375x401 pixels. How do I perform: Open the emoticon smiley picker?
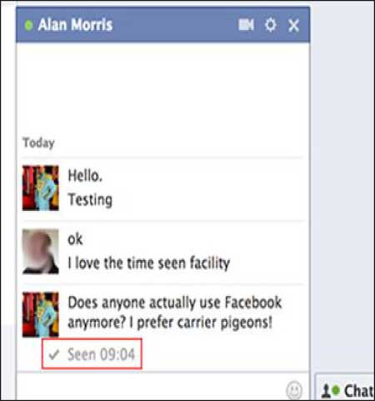pyautogui.click(x=294, y=389)
